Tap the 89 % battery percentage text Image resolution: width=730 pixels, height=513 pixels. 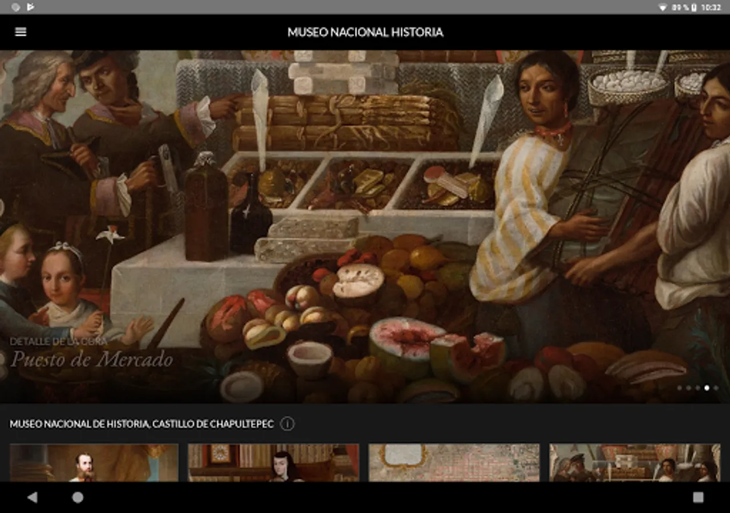(x=681, y=7)
